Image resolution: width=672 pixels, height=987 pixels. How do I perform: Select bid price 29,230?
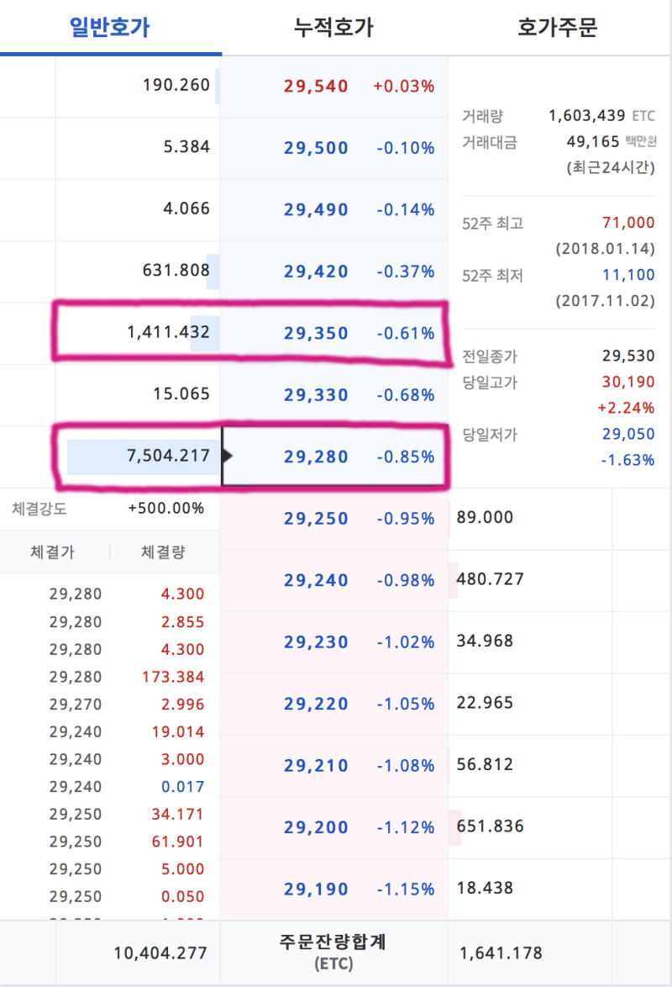click(x=316, y=642)
